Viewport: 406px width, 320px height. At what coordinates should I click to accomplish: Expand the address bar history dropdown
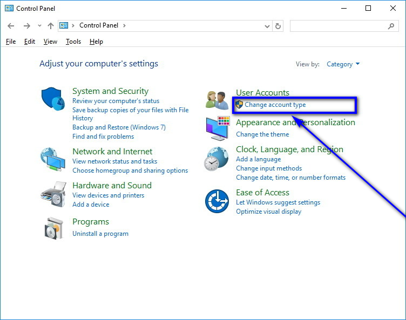pos(267,26)
